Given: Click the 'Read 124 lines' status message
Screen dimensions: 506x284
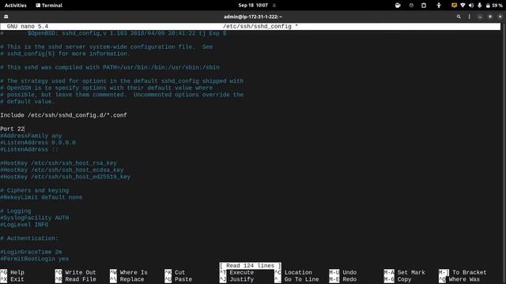Looking at the screenshot, I should 250,266.
